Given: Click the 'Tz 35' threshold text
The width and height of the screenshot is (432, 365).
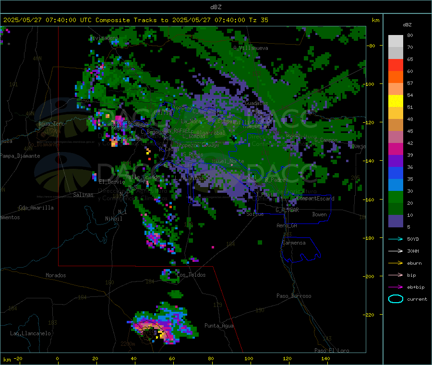Looking at the screenshot, I should 258,20.
